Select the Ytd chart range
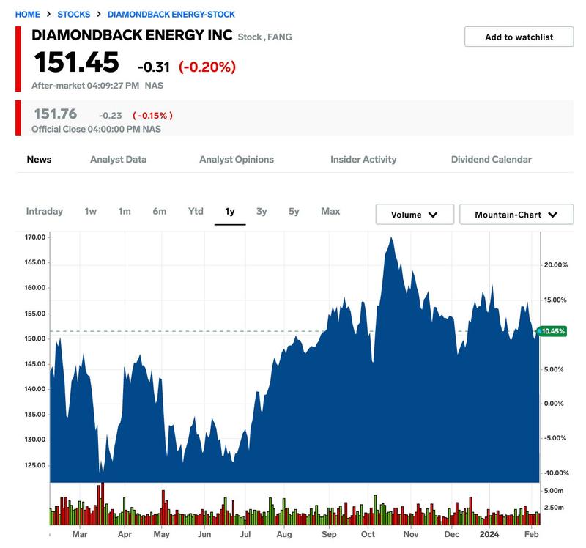The image size is (586, 548). pos(196,212)
